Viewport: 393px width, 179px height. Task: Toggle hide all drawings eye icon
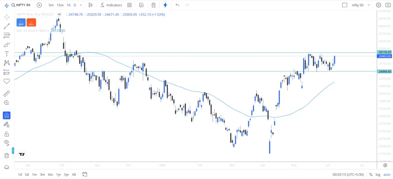click(x=7, y=143)
